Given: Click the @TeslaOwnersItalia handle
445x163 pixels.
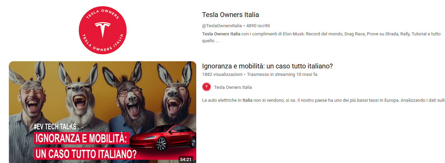Looking at the screenshot, I should coord(222,26).
